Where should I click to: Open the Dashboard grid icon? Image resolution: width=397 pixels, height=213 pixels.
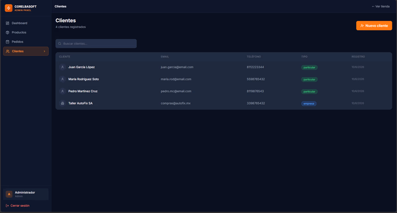tap(7, 23)
